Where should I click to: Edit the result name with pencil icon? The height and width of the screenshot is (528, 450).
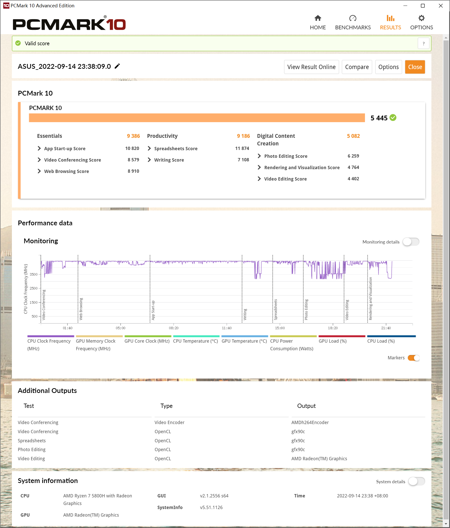(117, 66)
